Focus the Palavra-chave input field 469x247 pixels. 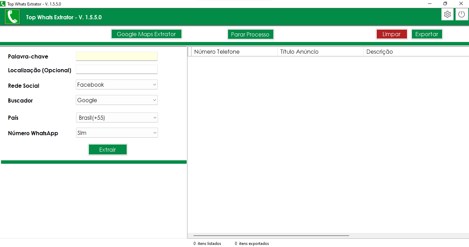click(116, 56)
